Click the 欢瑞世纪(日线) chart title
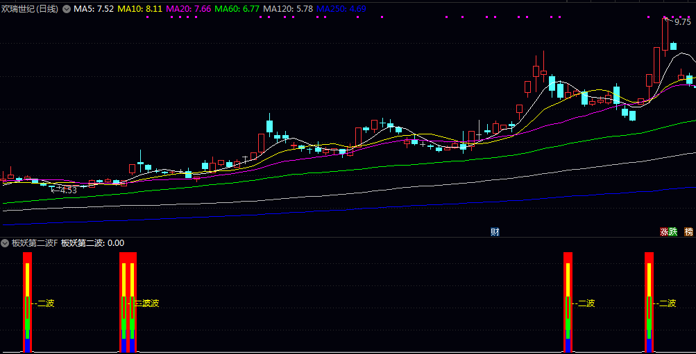696x354 pixels. click(x=30, y=8)
